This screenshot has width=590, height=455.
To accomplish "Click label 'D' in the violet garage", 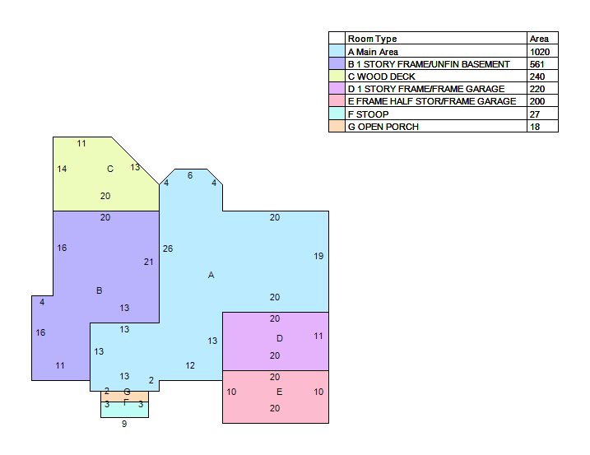I will [x=280, y=338].
